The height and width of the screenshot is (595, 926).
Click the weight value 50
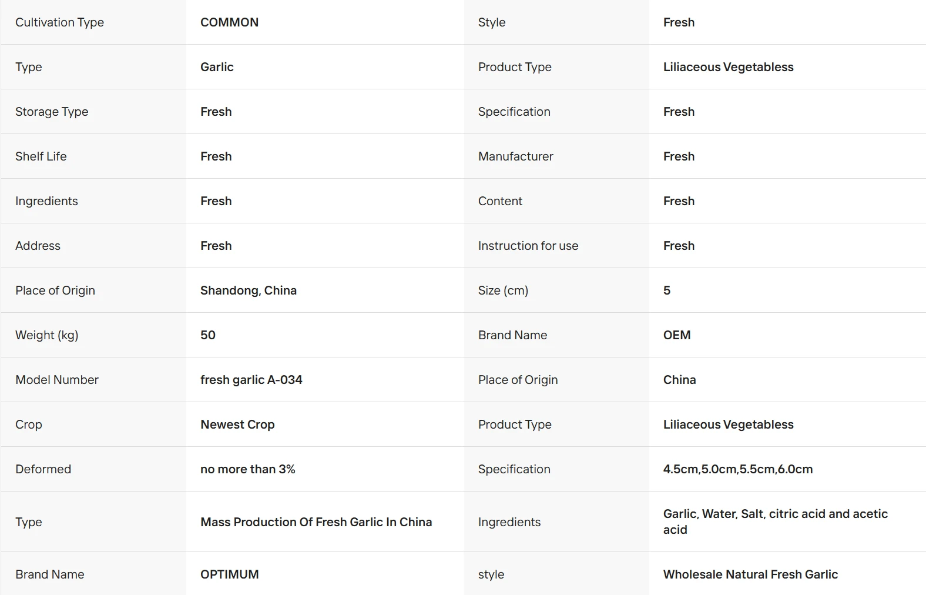coord(208,335)
